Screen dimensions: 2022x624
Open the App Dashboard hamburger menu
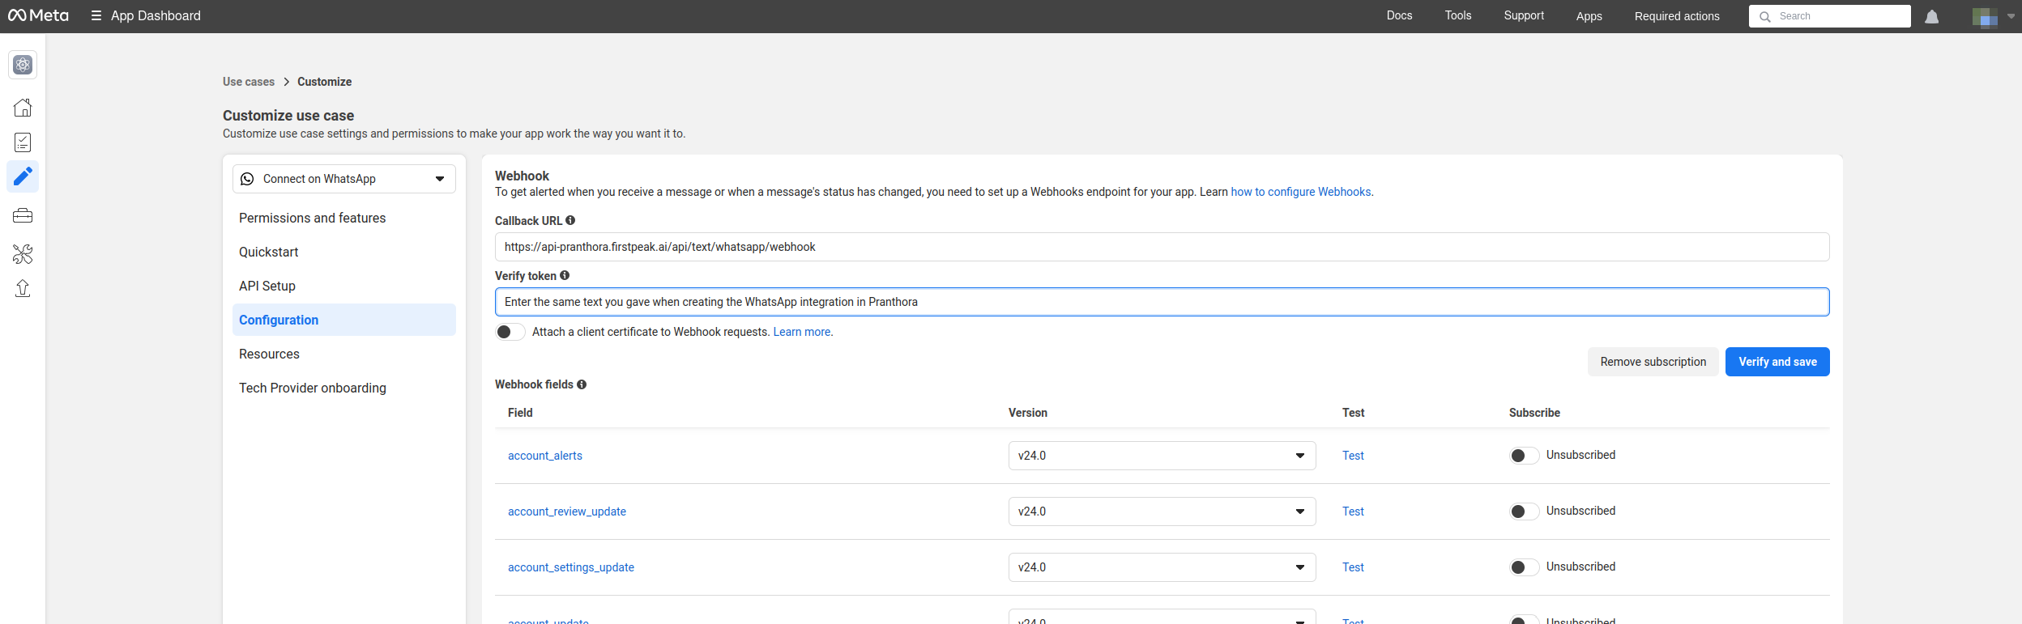(96, 15)
